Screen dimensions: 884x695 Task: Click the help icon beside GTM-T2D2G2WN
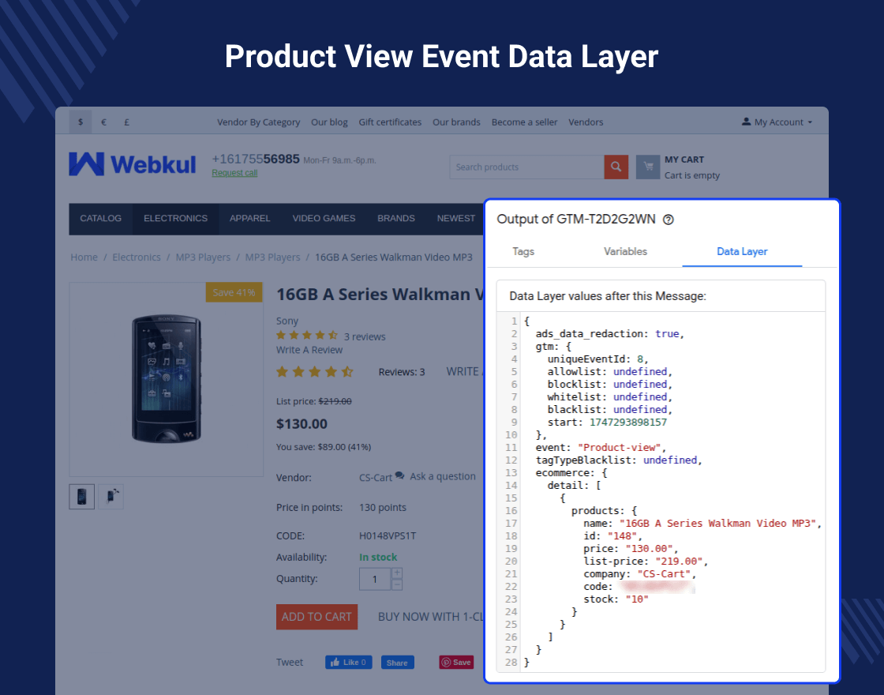point(668,220)
